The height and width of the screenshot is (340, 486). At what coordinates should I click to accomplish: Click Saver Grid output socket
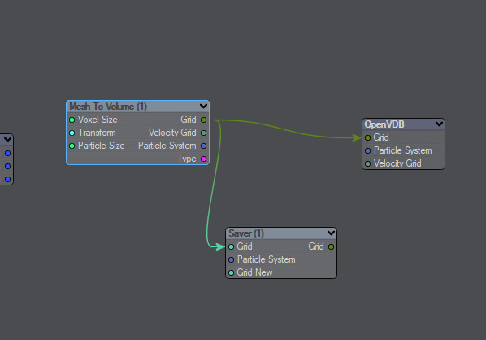[x=331, y=246]
